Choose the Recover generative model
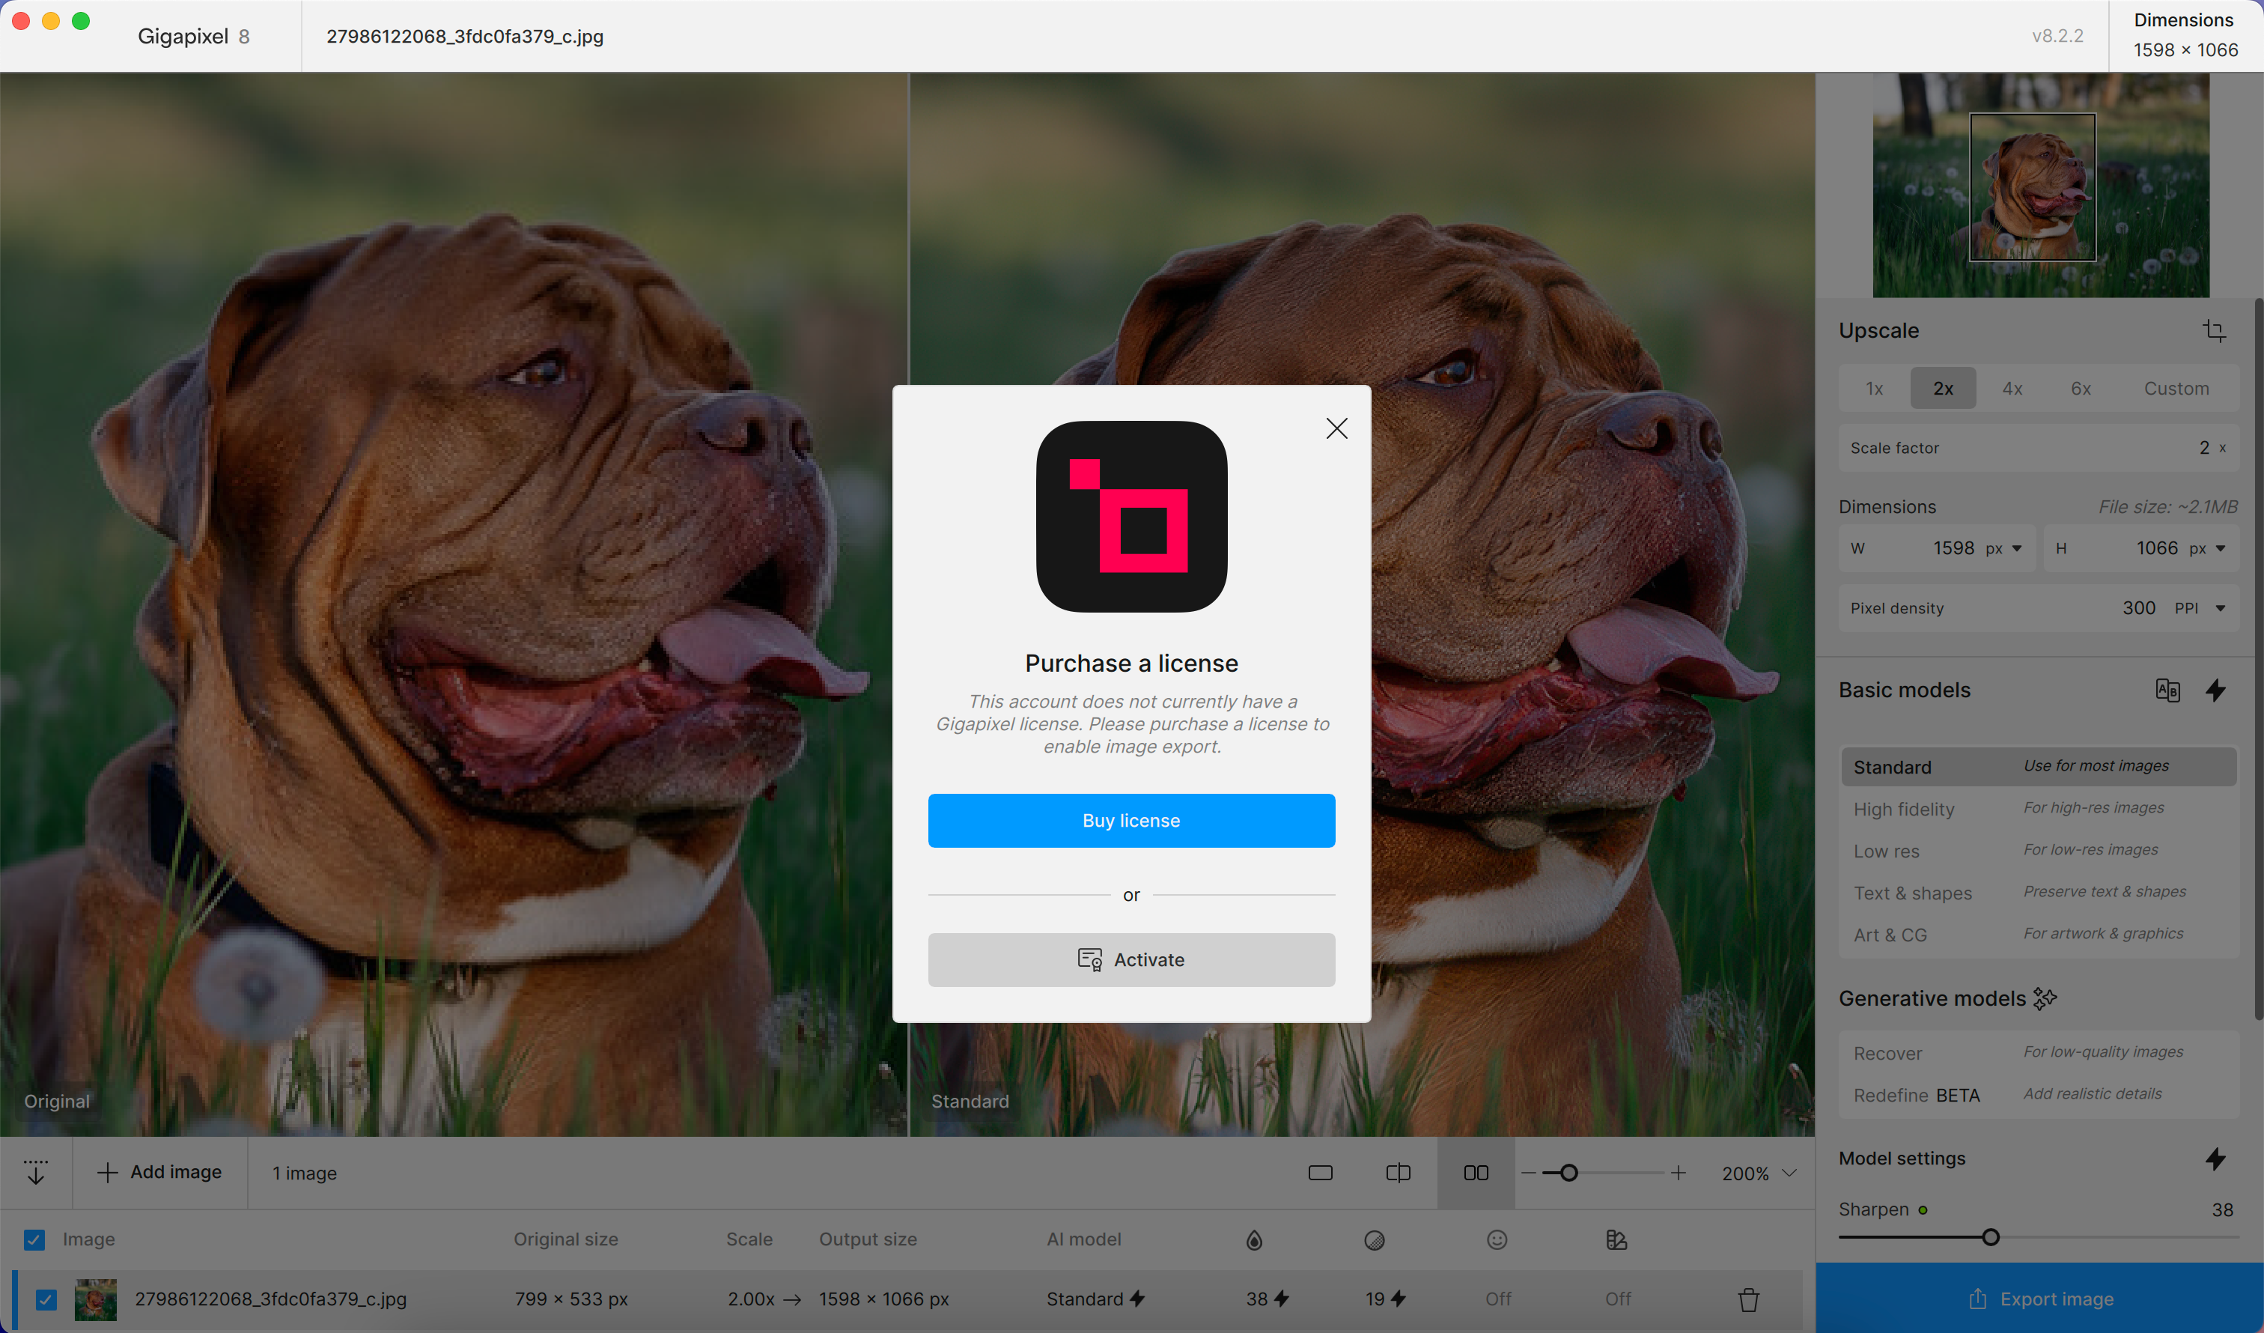The width and height of the screenshot is (2264, 1333). [x=1887, y=1054]
